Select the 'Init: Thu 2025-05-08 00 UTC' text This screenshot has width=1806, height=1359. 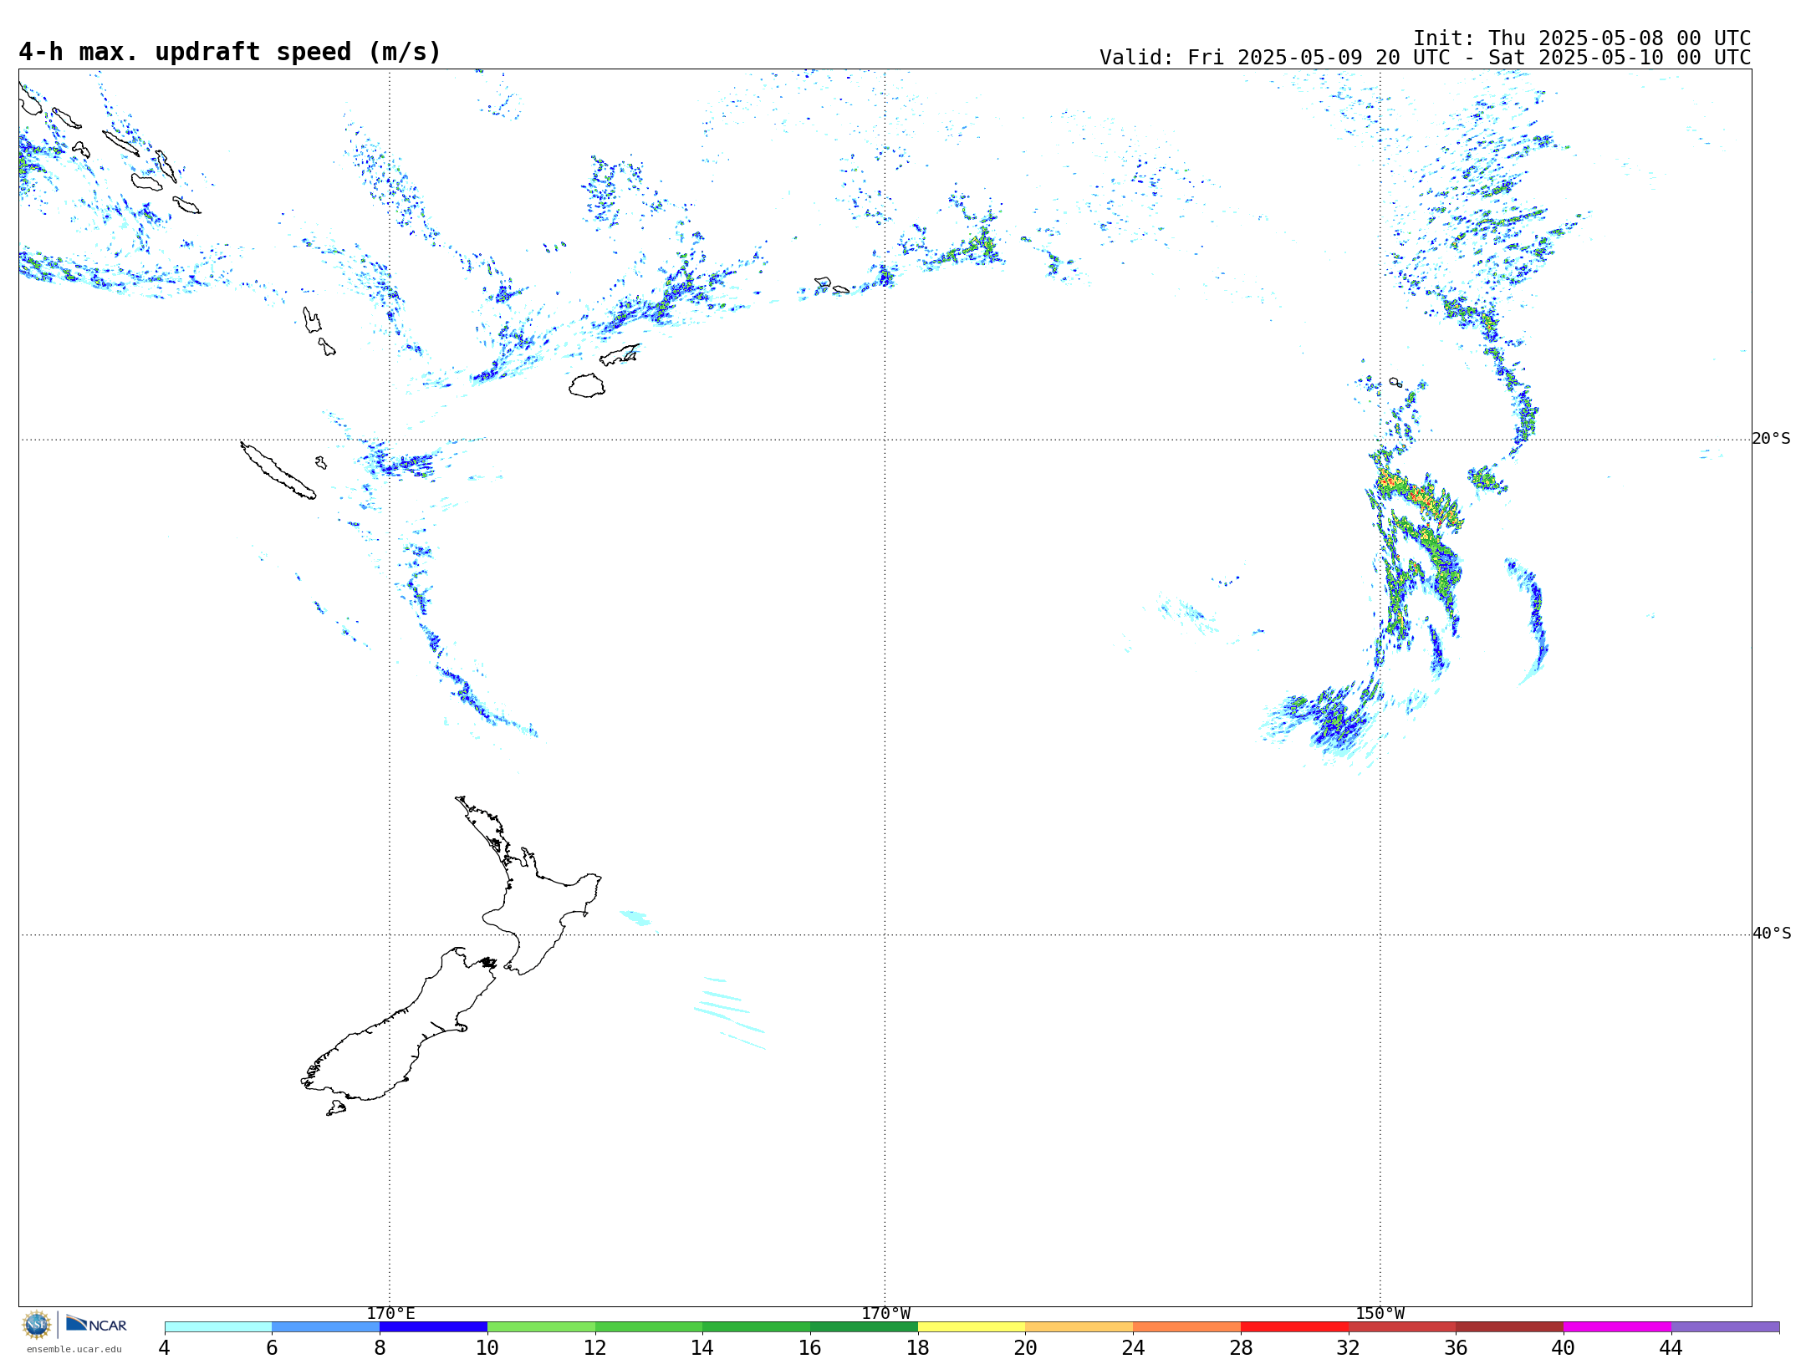click(x=1582, y=38)
